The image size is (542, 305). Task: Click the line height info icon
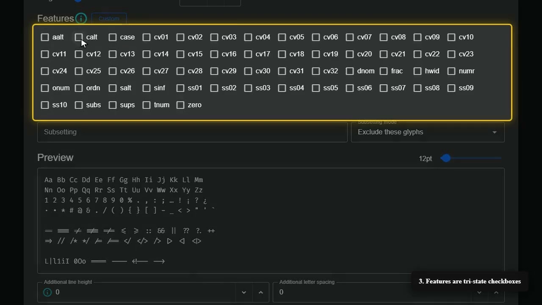pos(47,292)
